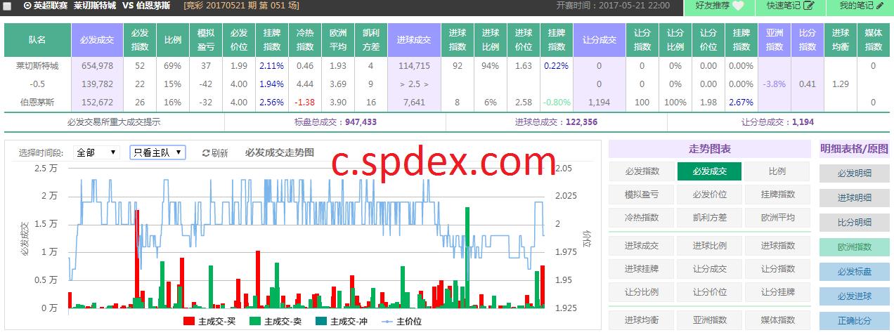
Task: Select 进球成交 trend chart button
Action: [641, 246]
